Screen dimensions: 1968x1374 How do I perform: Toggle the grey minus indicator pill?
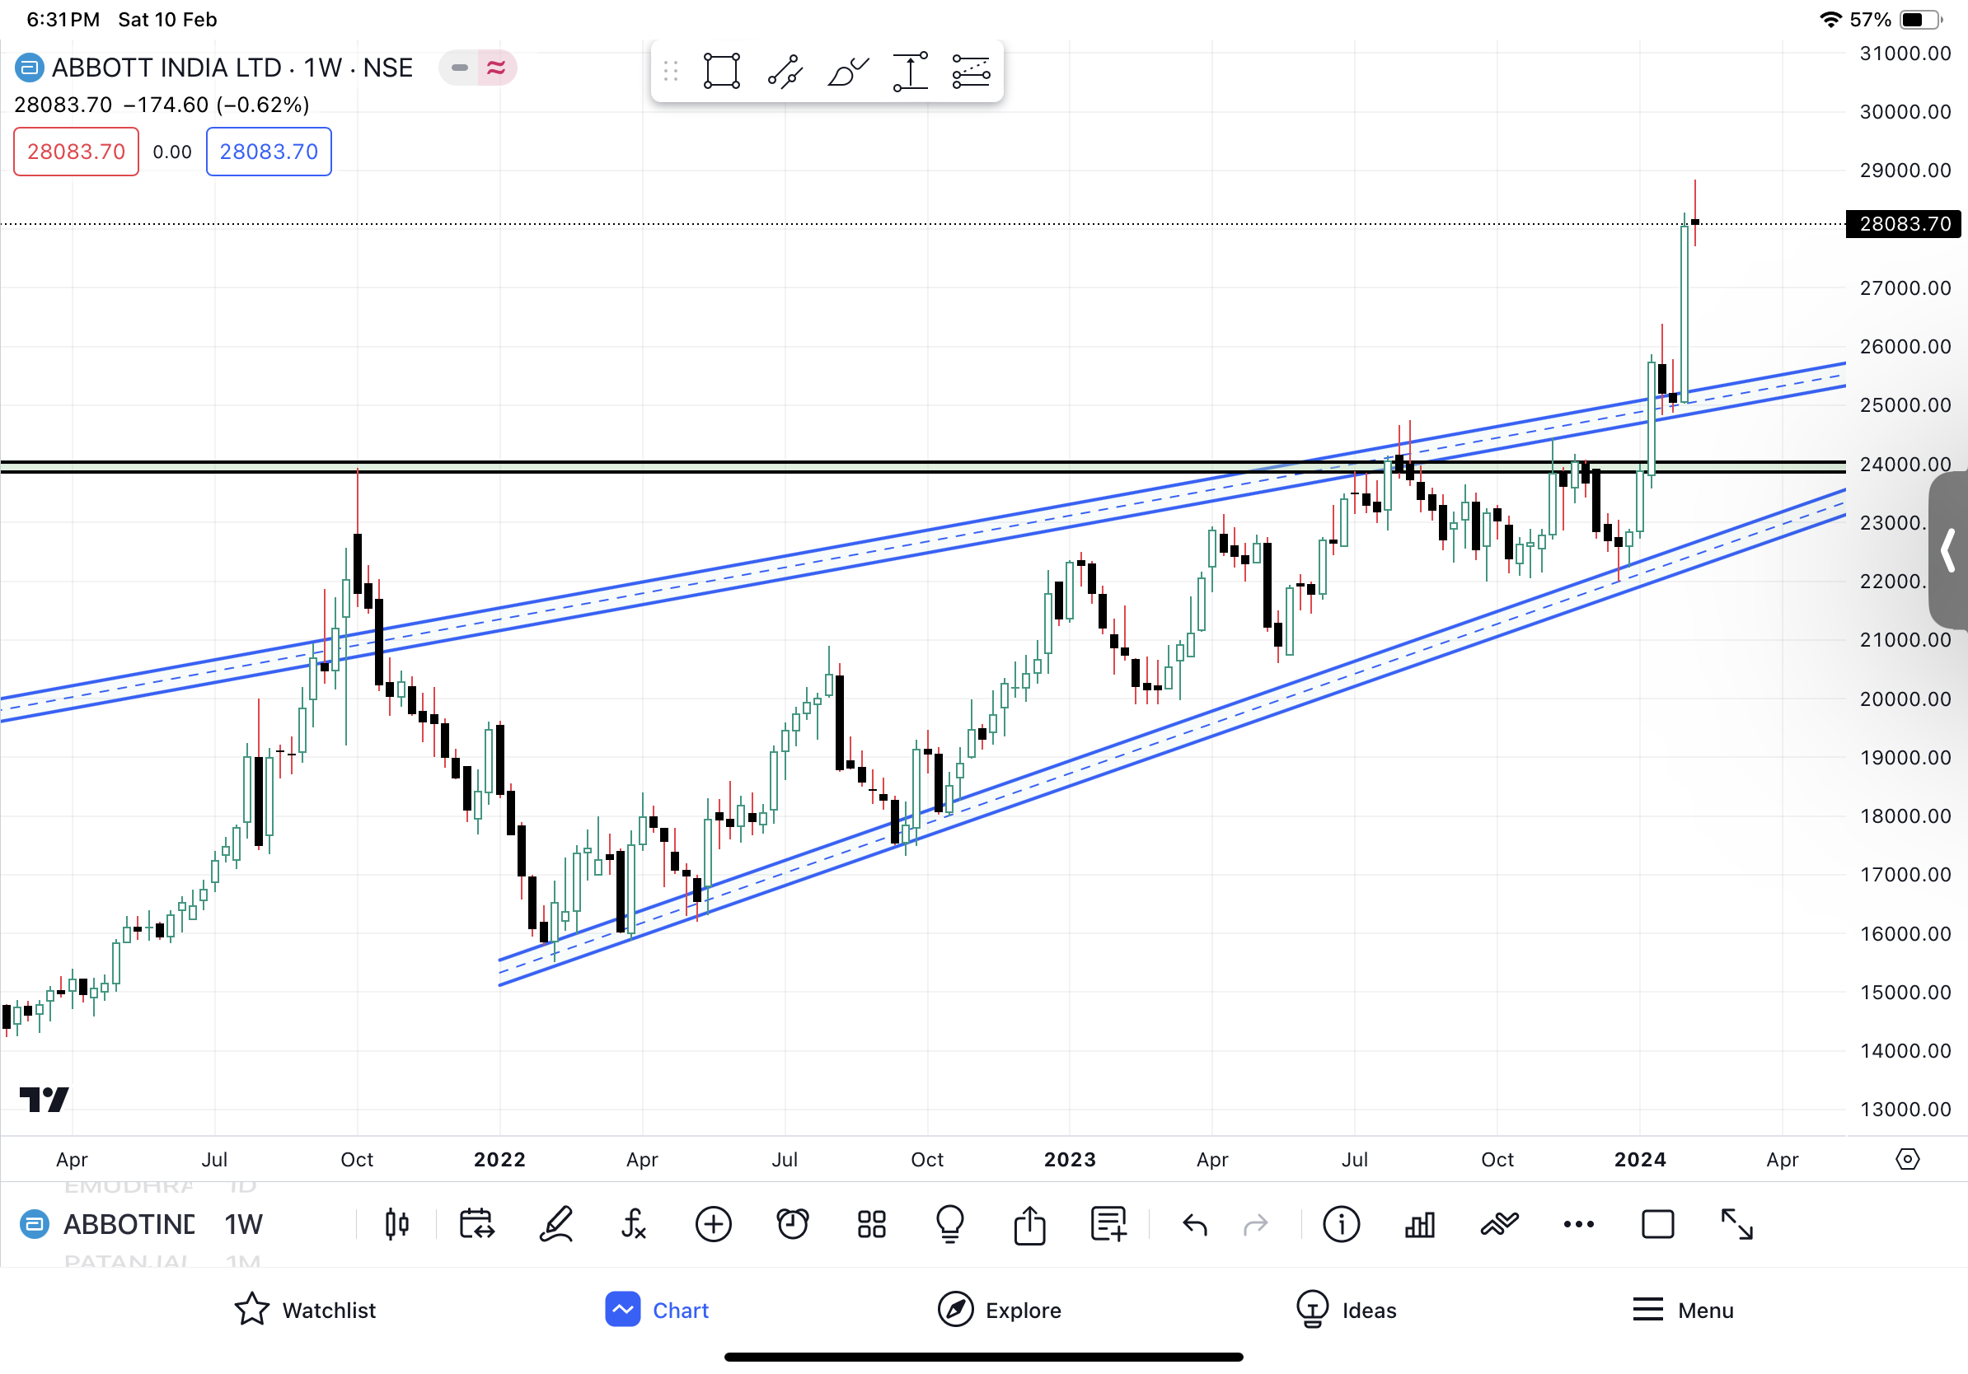pyautogui.click(x=459, y=68)
